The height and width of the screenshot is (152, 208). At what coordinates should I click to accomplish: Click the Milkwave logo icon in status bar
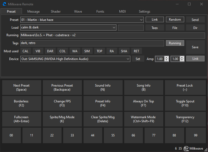(x=186, y=148)
